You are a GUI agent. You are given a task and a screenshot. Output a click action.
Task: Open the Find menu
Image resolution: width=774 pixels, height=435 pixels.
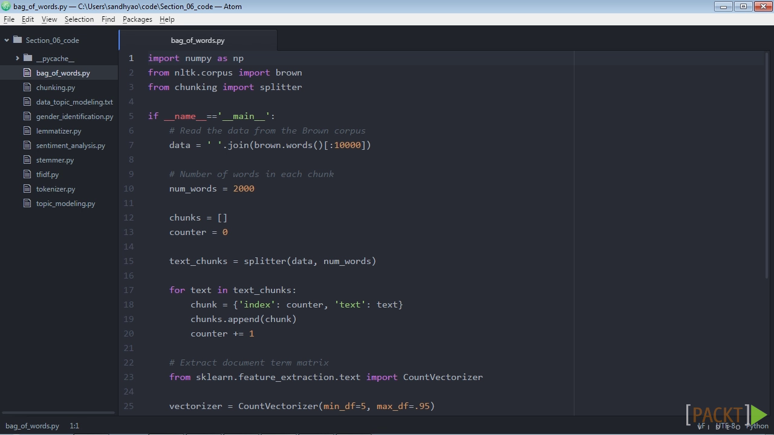pos(108,19)
